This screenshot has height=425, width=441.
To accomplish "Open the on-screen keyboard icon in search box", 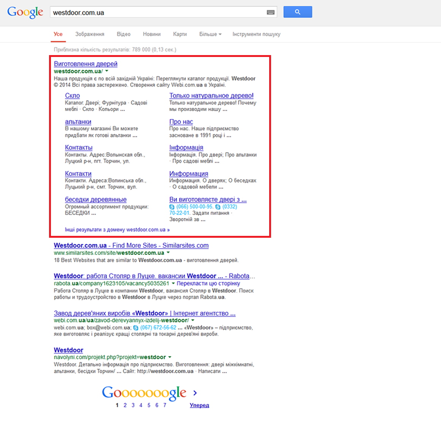I will tap(271, 13).
